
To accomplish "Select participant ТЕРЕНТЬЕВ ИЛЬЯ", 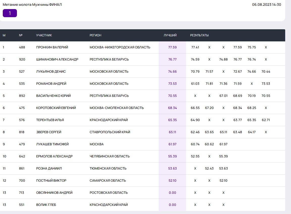I will point(50,120).
